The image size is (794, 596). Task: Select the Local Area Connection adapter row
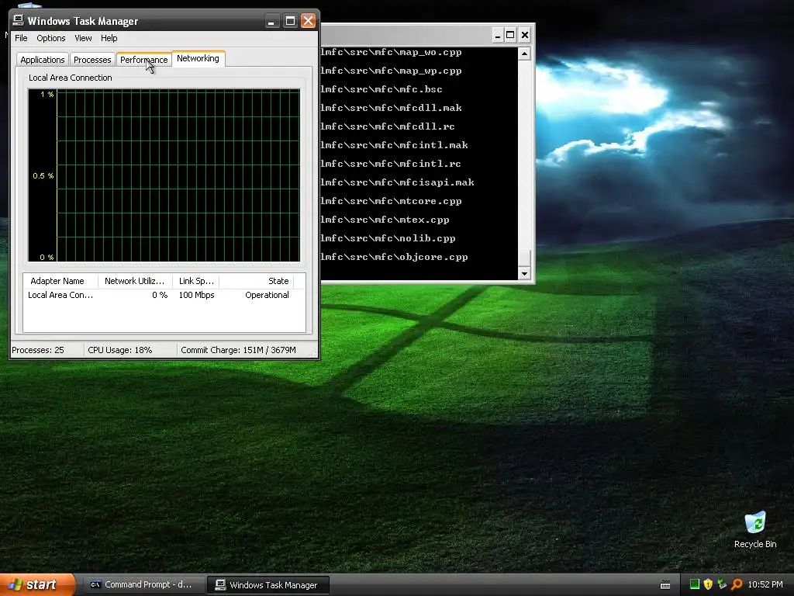(x=164, y=295)
